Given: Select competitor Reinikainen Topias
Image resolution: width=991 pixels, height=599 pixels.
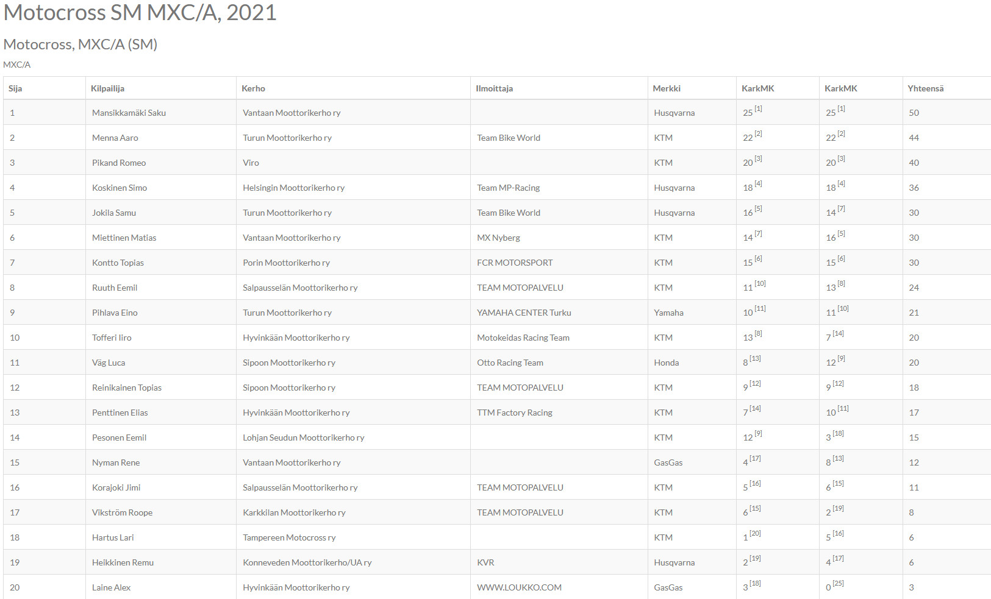Looking at the screenshot, I should [127, 388].
